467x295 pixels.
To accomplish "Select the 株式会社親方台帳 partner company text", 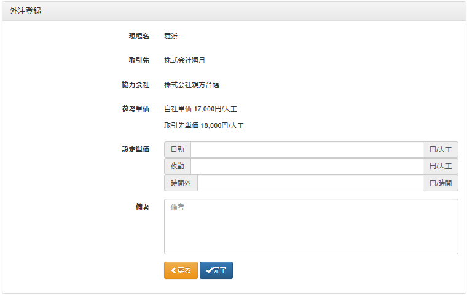I will pyautogui.click(x=192, y=85).
